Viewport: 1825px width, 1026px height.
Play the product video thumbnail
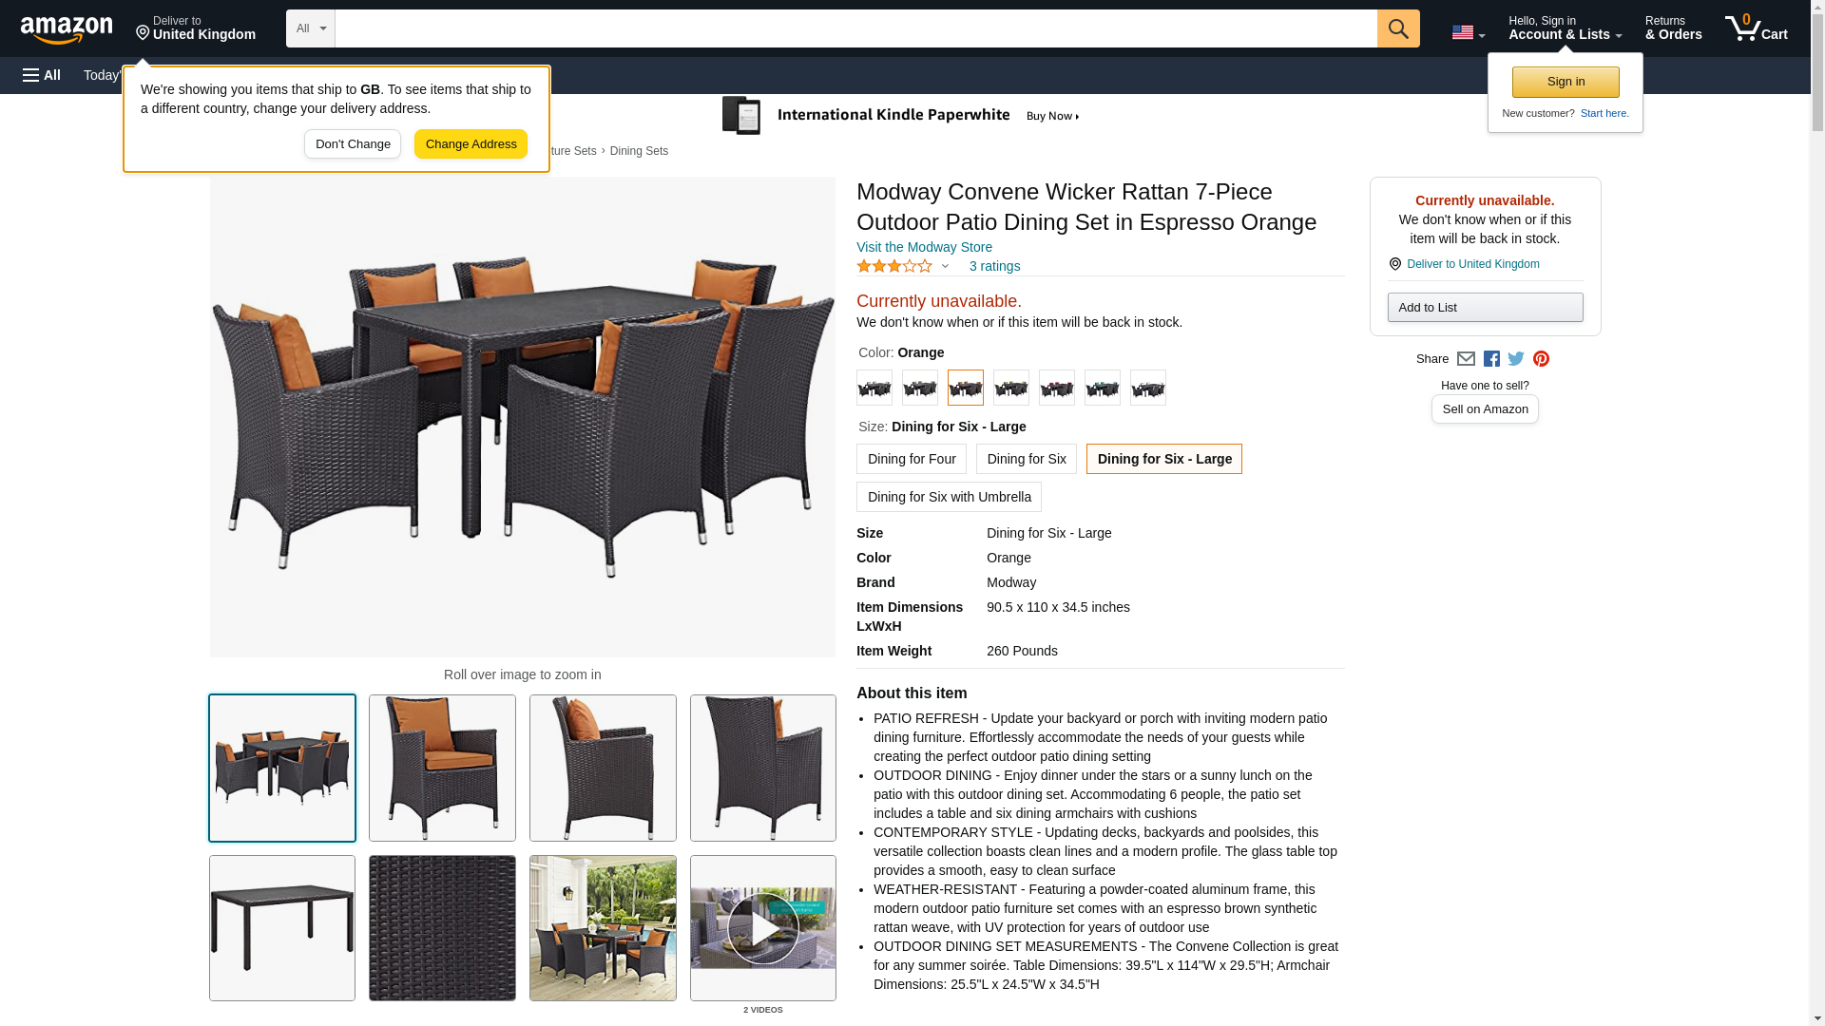(x=763, y=928)
